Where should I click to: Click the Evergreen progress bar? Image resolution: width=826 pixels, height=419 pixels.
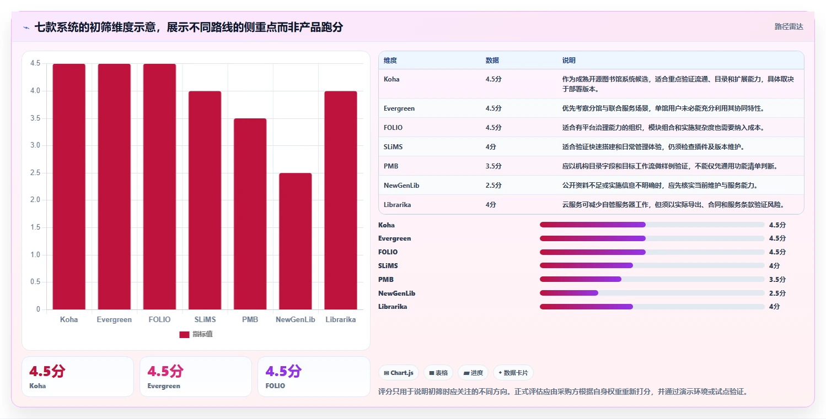click(x=652, y=238)
